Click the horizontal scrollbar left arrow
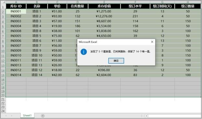The width and height of the screenshot is (202, 119). 146,116
